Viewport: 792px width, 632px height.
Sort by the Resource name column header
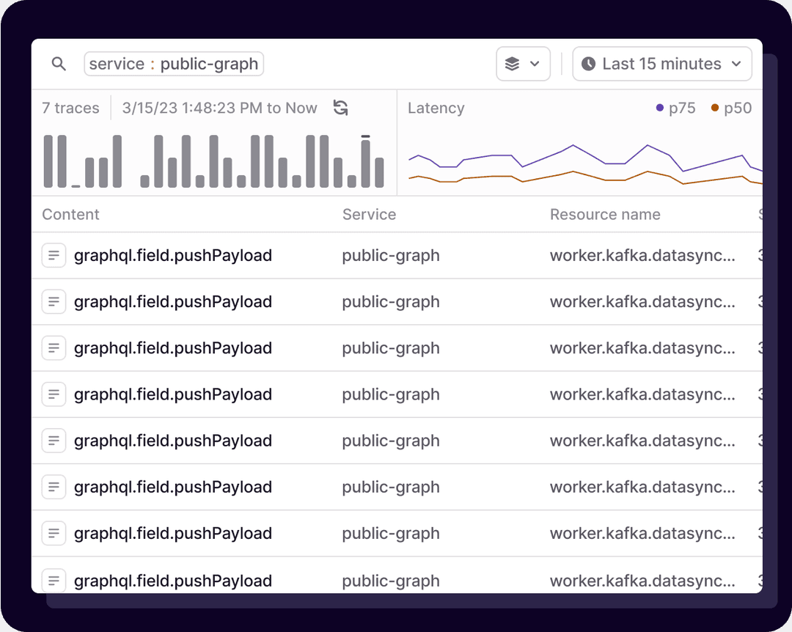[605, 215]
